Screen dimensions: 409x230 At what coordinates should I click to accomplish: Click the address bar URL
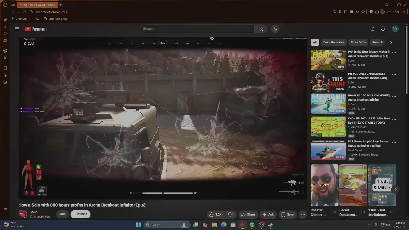click(52, 12)
